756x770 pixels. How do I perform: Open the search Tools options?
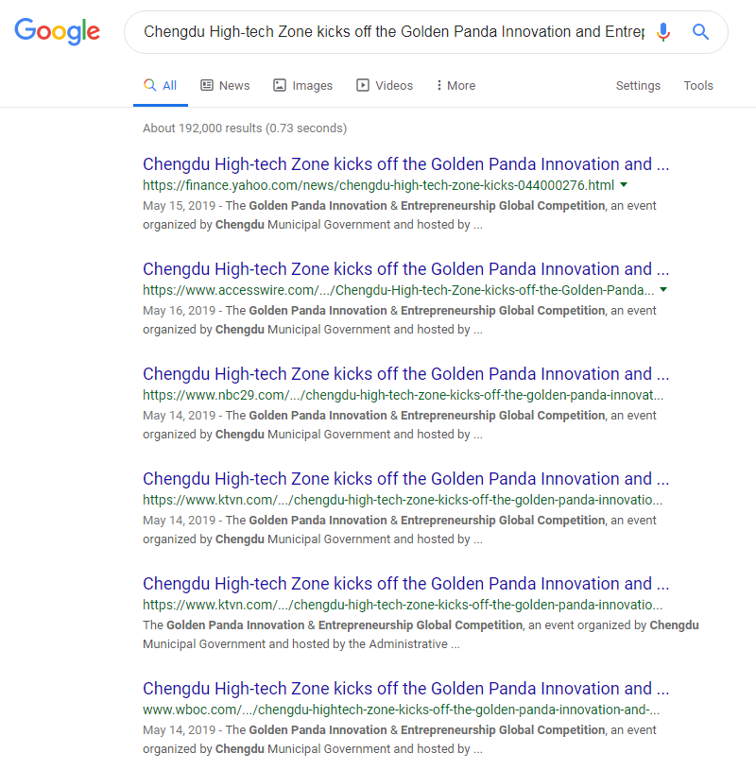point(698,85)
